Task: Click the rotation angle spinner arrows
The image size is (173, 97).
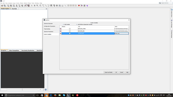Action: pyautogui.click(x=43, y=90)
